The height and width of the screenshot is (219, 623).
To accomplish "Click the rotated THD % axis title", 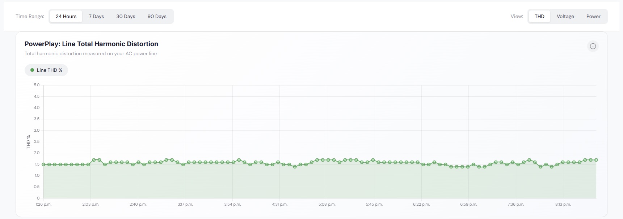I will (x=28, y=142).
